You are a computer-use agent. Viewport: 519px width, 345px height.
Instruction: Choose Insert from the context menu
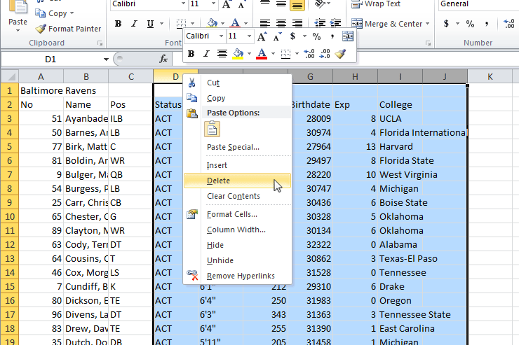pyautogui.click(x=238, y=165)
